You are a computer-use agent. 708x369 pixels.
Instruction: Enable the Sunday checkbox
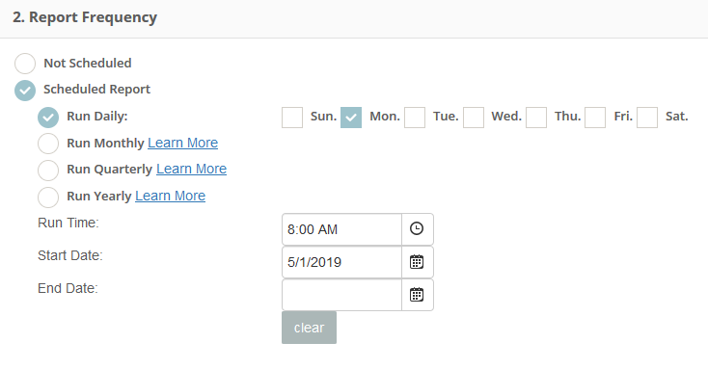pyautogui.click(x=292, y=118)
